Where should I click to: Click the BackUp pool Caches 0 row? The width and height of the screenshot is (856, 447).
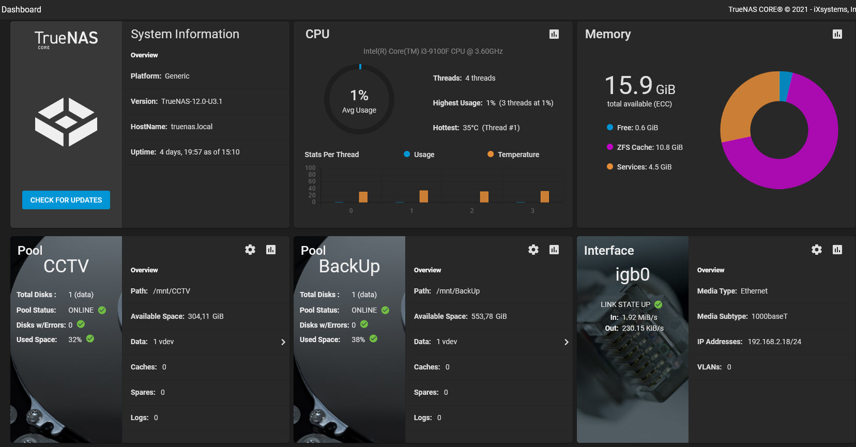[489, 367]
